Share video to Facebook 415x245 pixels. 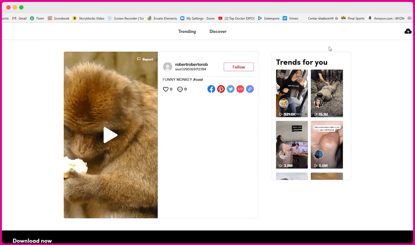coord(211,89)
